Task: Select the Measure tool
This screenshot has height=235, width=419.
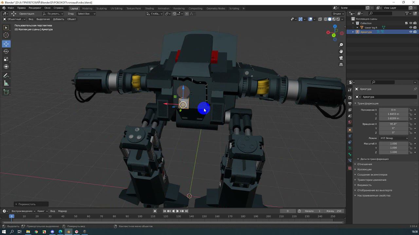Action: click(6, 84)
